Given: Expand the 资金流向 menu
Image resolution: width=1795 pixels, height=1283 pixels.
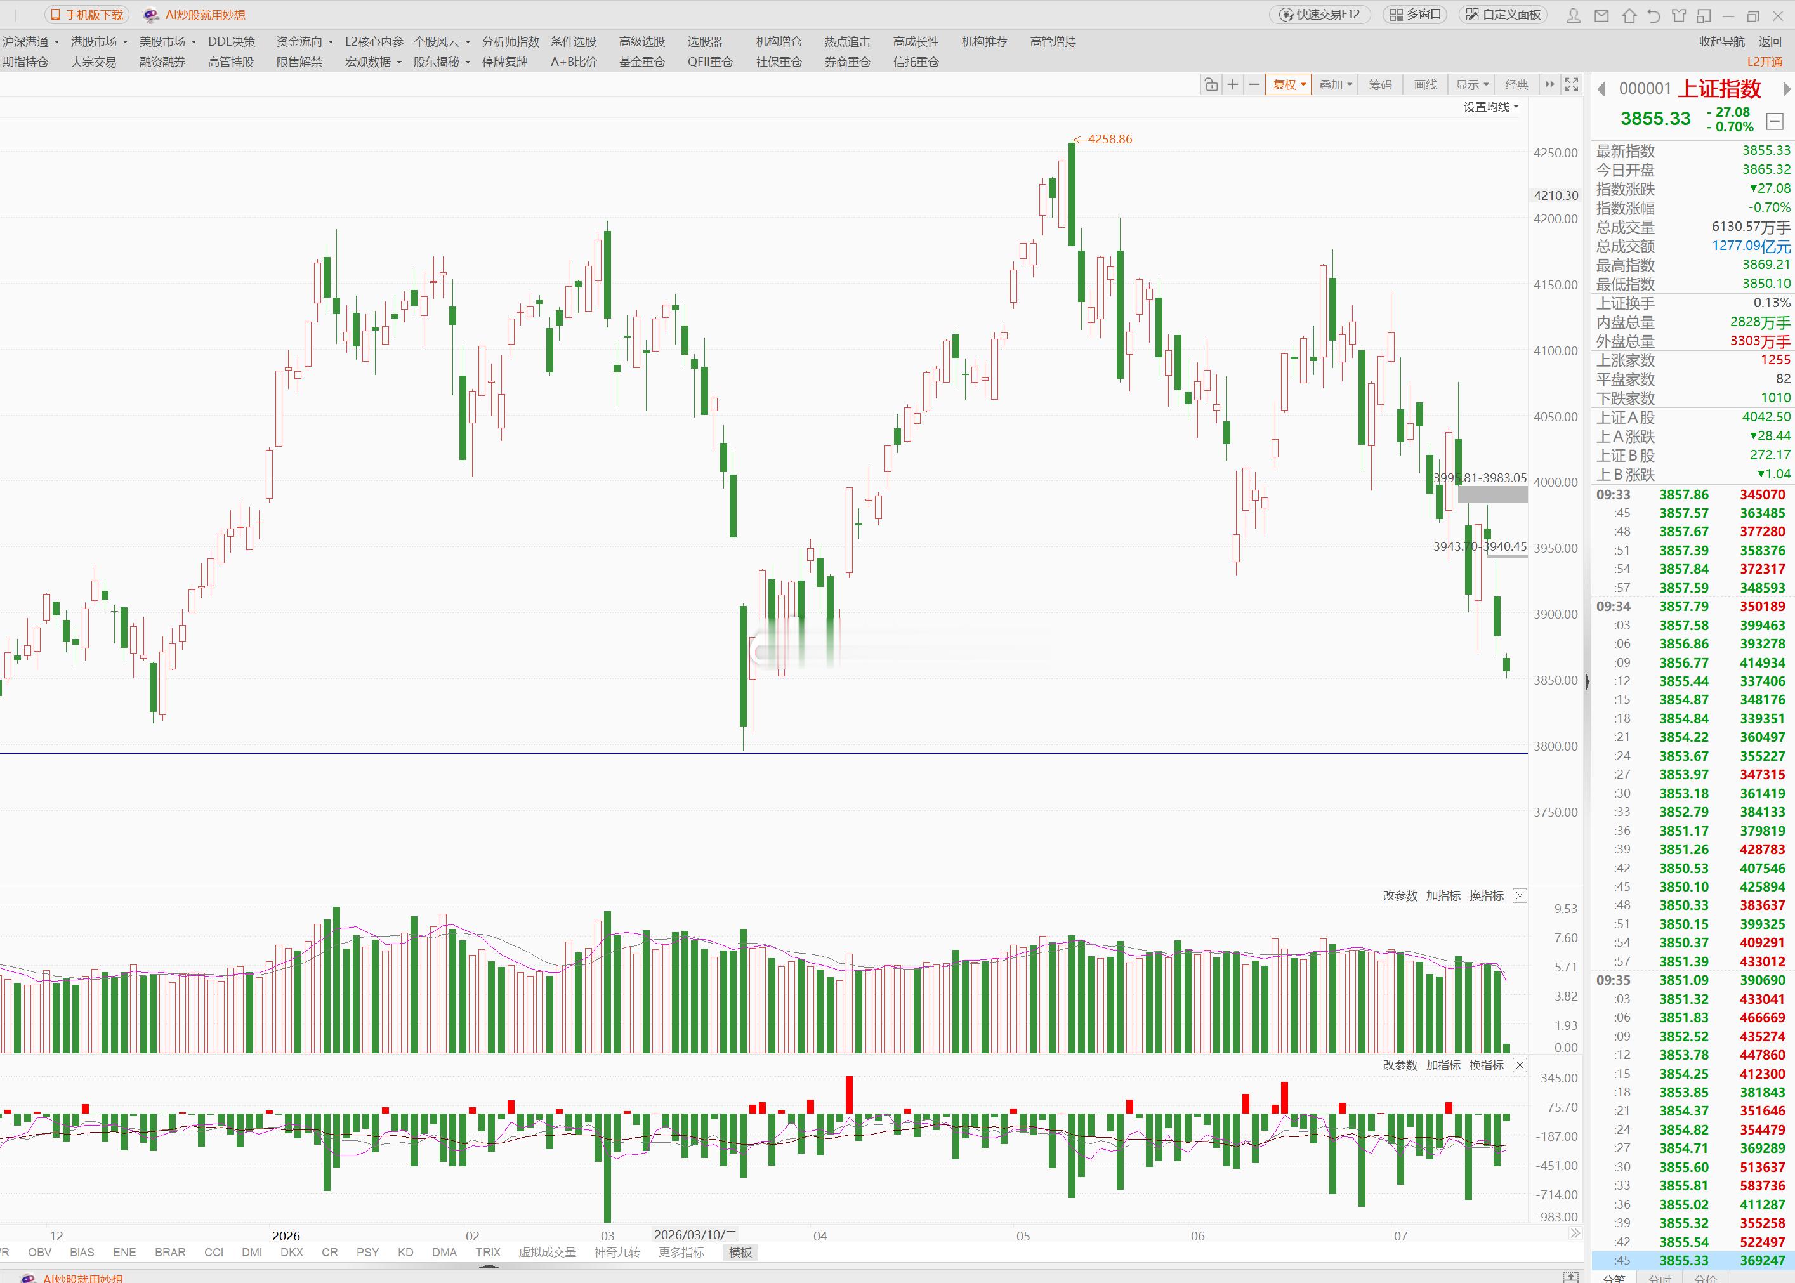Looking at the screenshot, I should [304, 42].
